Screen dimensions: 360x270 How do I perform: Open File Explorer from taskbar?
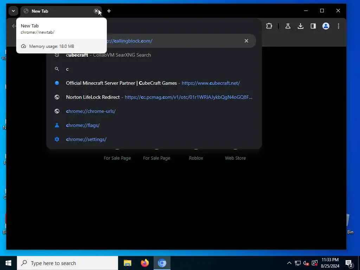127,263
